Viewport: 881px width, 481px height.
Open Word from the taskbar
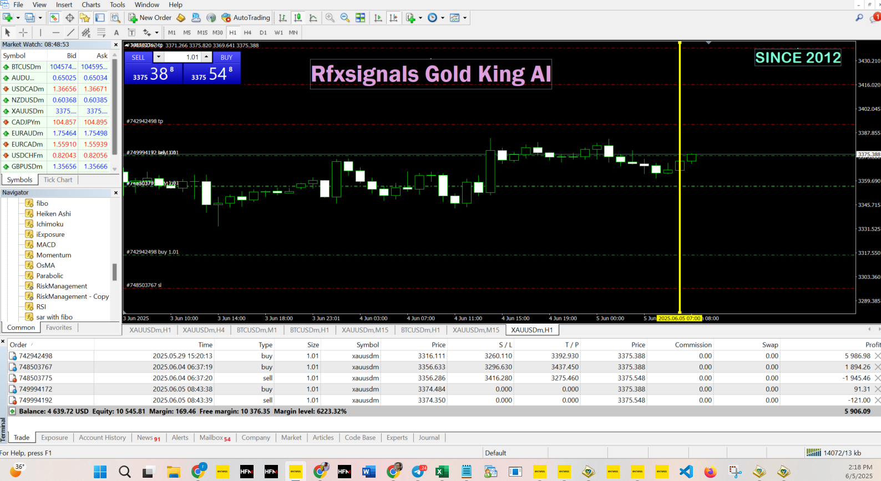coord(369,472)
